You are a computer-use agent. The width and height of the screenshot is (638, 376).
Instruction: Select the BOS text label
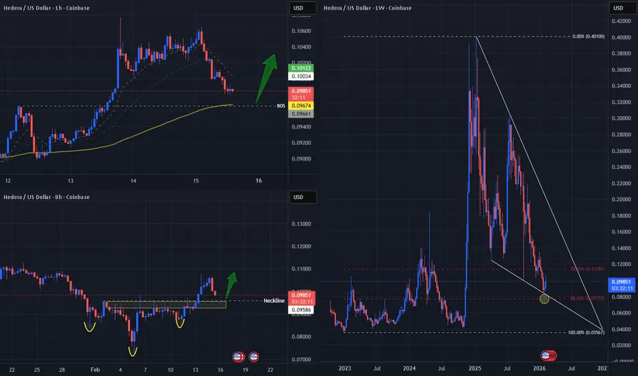281,106
